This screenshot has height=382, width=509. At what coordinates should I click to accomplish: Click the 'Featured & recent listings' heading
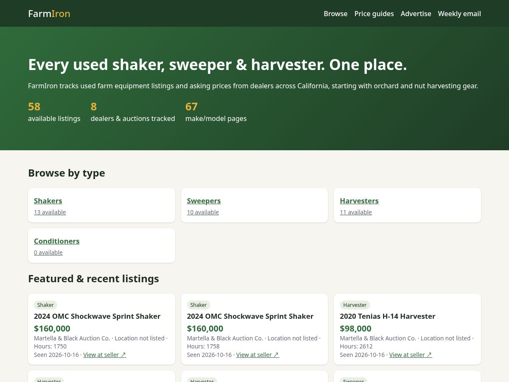[x=93, y=279]
